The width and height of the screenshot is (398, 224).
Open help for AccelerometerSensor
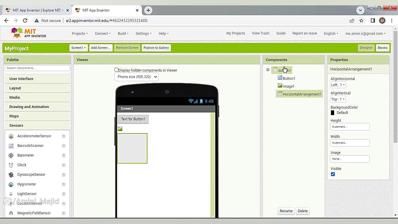pos(64,136)
